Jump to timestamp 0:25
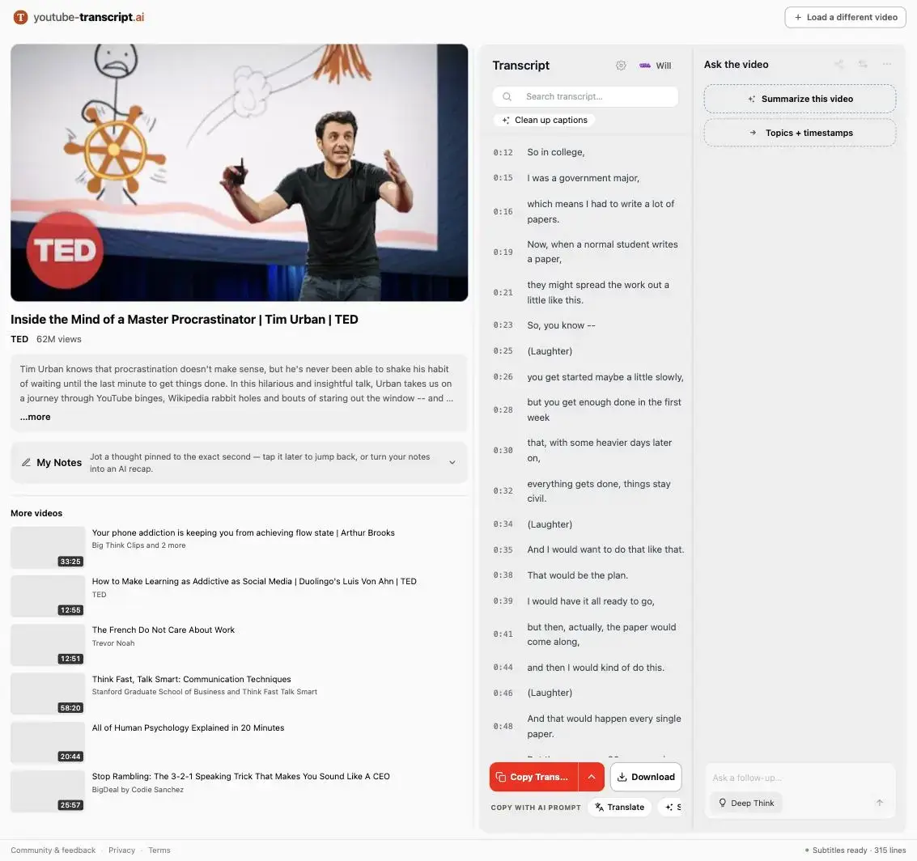 coord(503,350)
